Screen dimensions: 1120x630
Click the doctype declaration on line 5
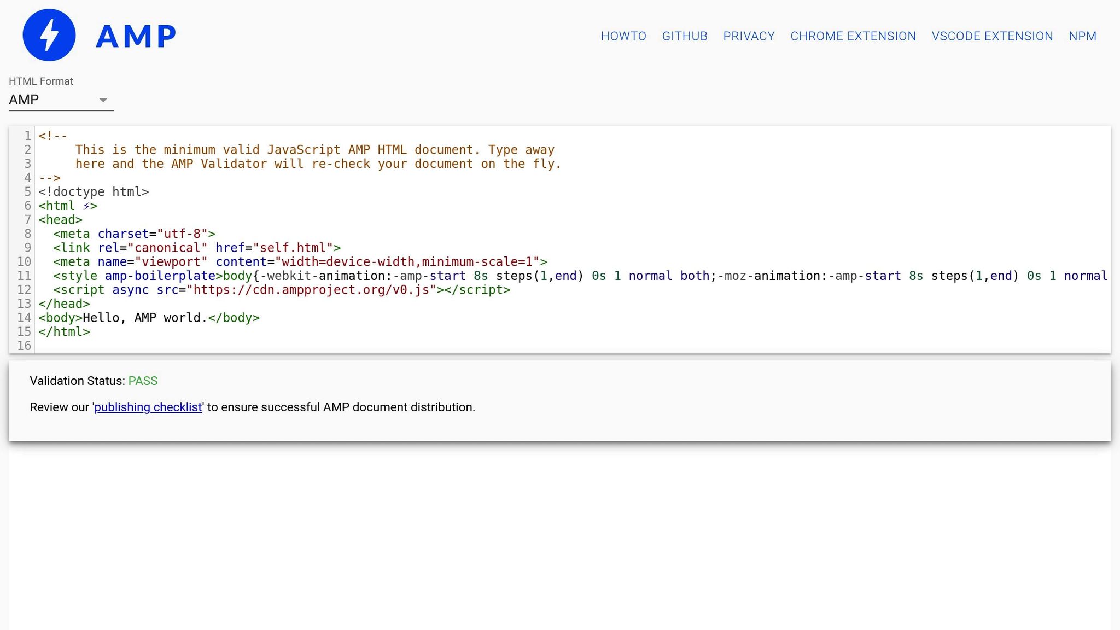pos(94,191)
